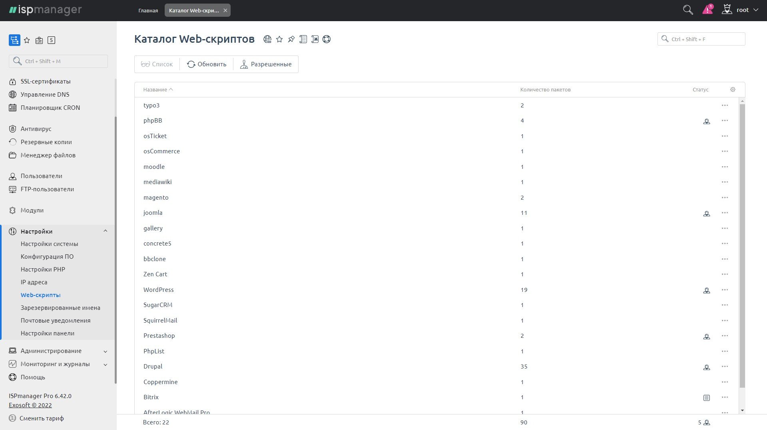
Task: Click the WordPress allowed status icon
Action: (706, 290)
